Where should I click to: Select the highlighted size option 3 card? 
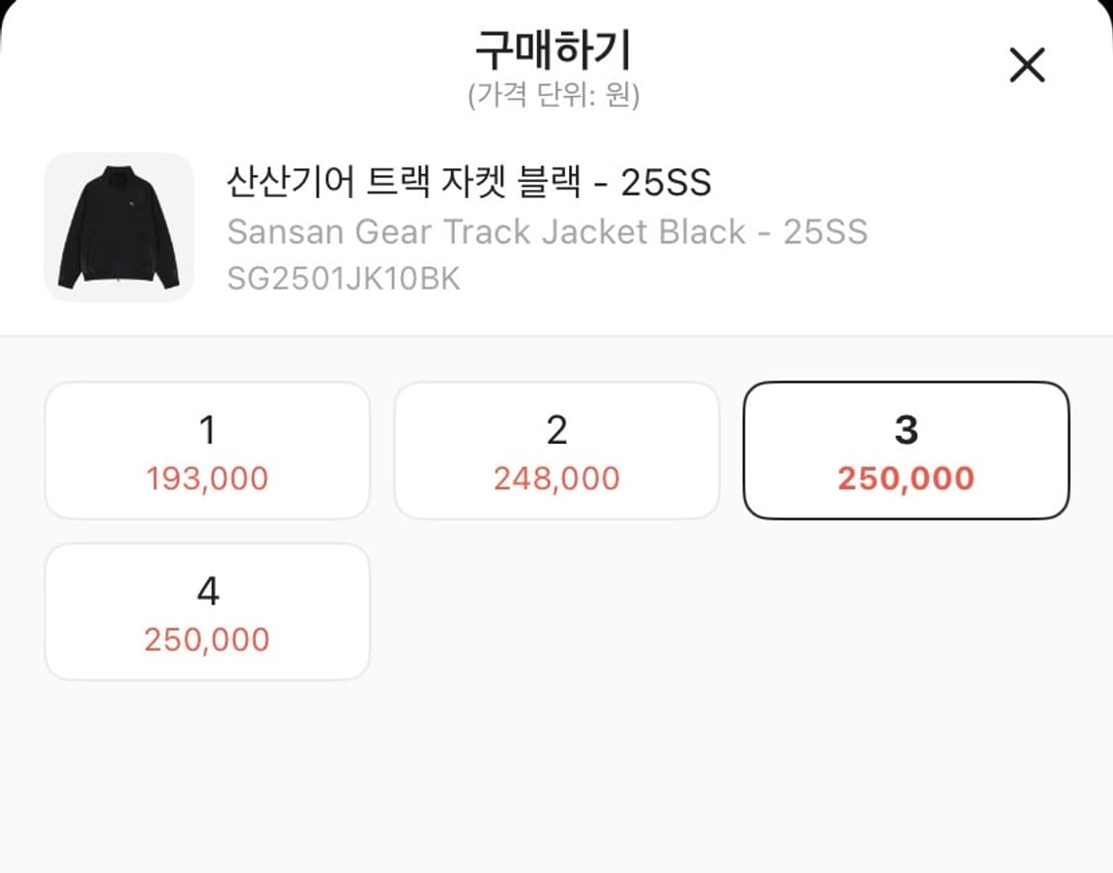[x=906, y=451]
